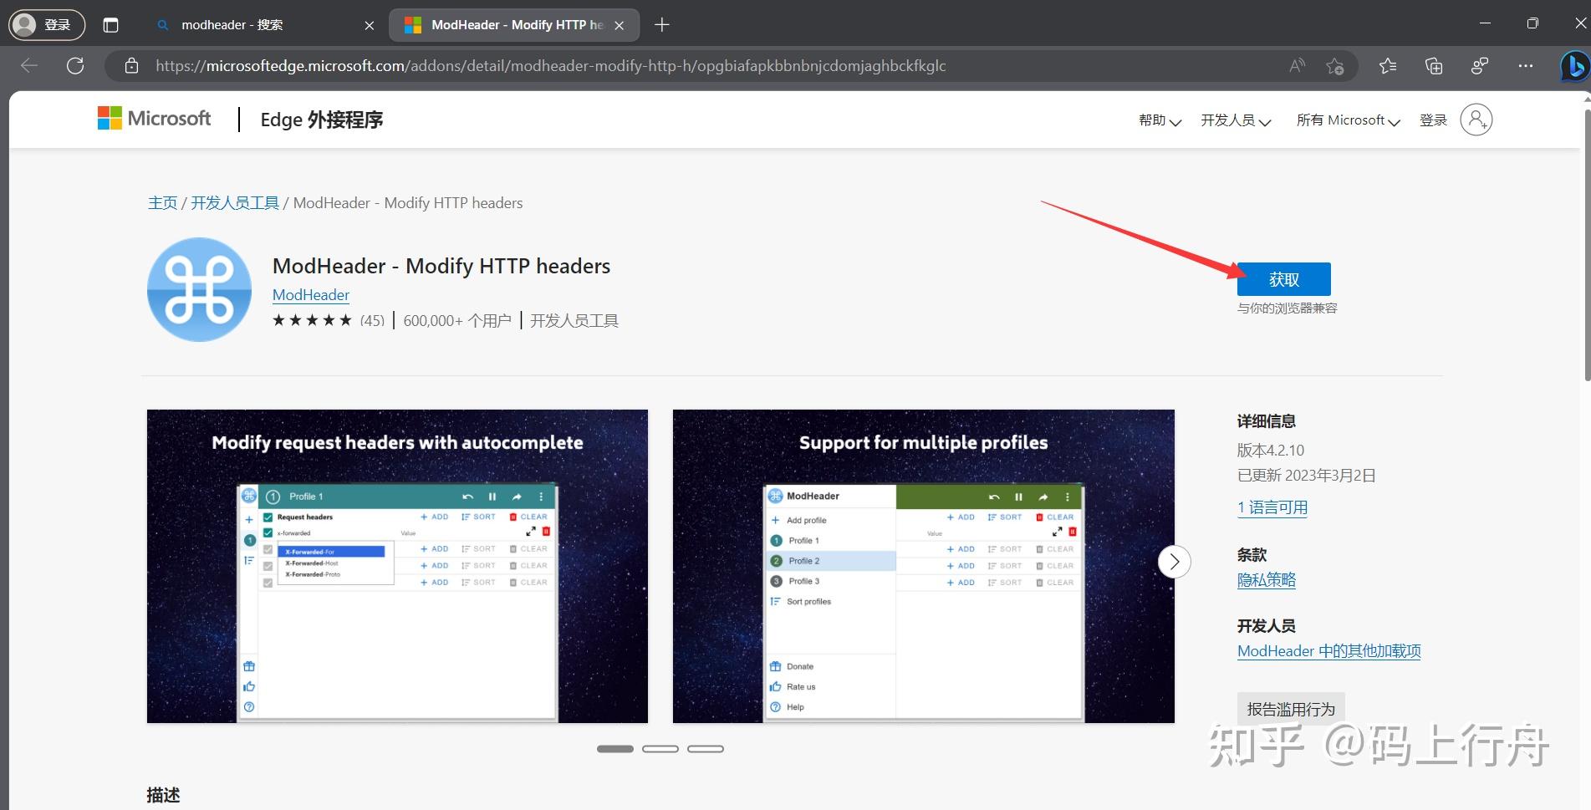Add this page to favorites
The width and height of the screenshot is (1591, 810).
(x=1335, y=66)
